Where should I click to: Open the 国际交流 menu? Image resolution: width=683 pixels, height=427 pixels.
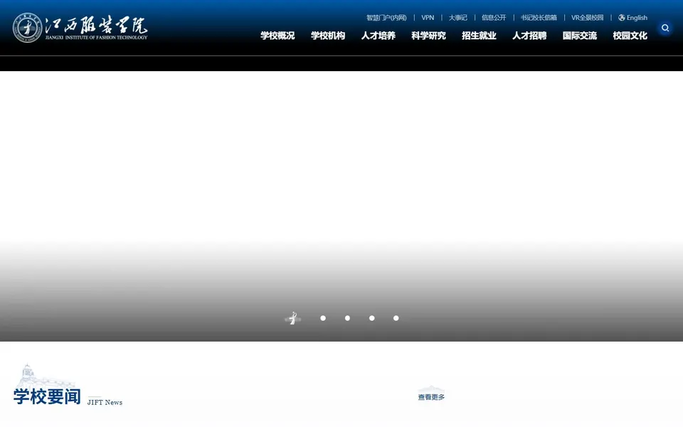(579, 36)
